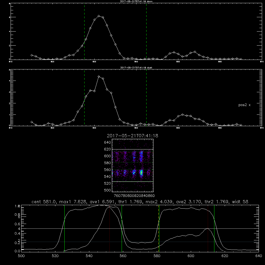The height and width of the screenshot is (265, 265).
Task: Click green vertical line near 614 in bottom plot
Action: click(214, 228)
